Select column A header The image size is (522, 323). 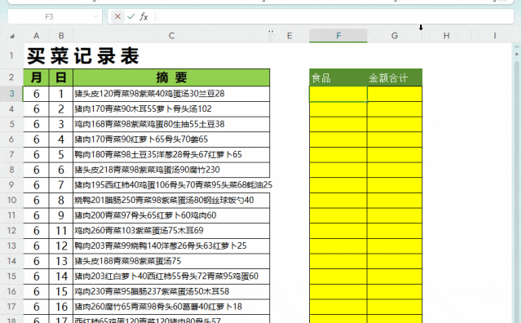[x=36, y=36]
